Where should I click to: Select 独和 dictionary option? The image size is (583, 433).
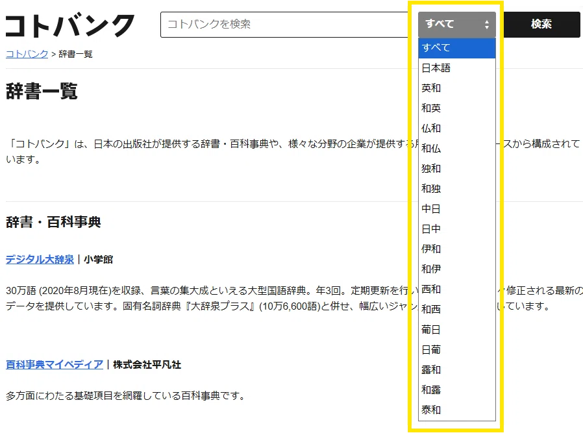point(457,168)
